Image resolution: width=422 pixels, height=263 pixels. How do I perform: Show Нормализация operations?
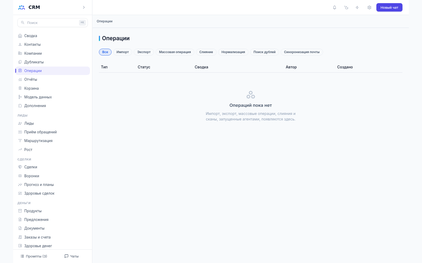pyautogui.click(x=233, y=52)
